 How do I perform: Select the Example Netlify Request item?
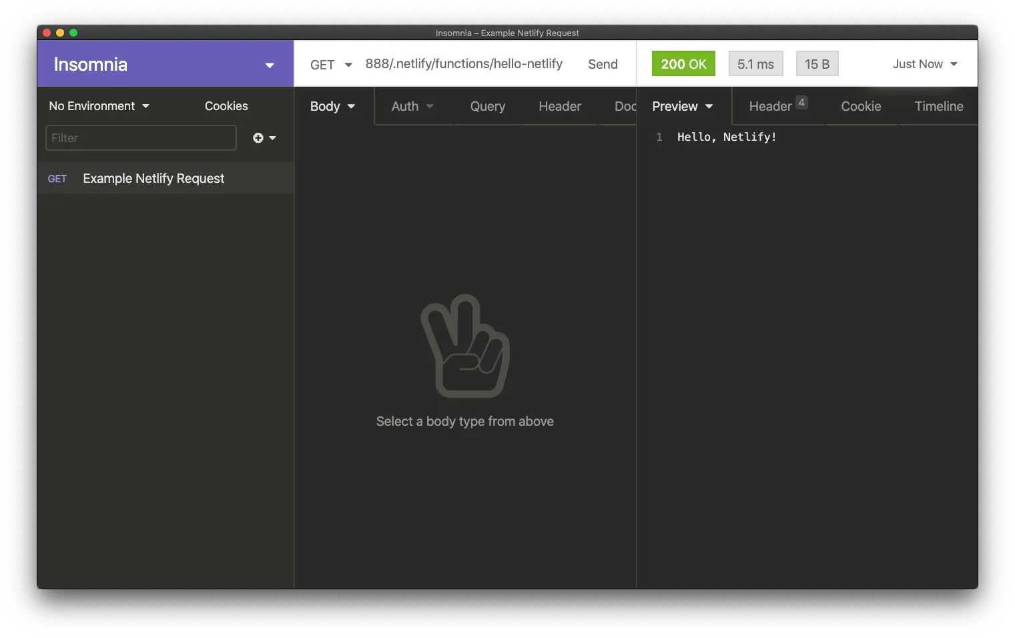pos(153,178)
